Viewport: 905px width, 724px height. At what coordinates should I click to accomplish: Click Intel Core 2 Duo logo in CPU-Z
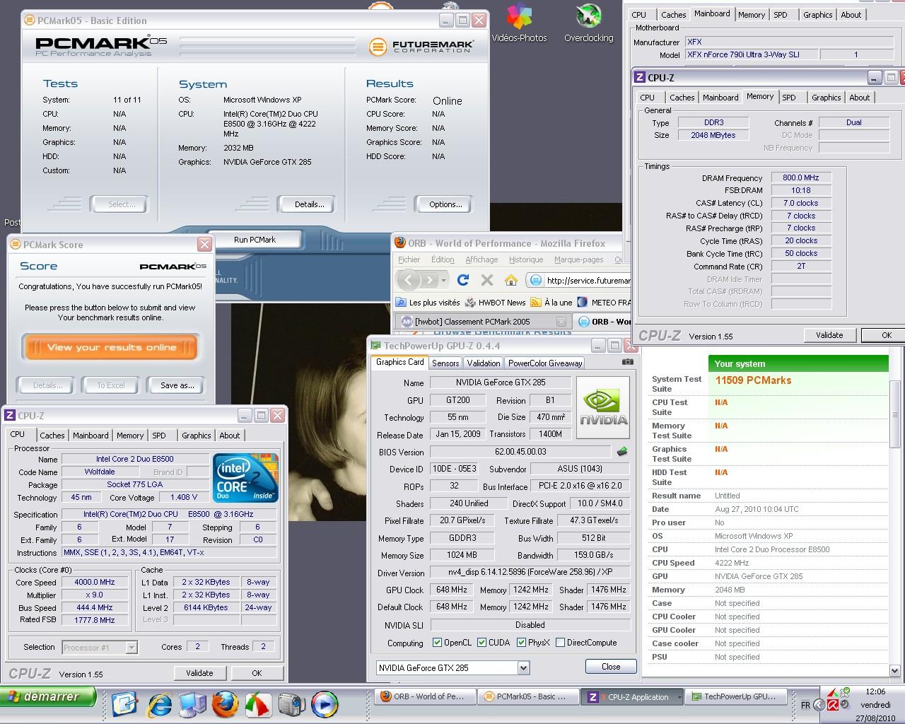[246, 478]
